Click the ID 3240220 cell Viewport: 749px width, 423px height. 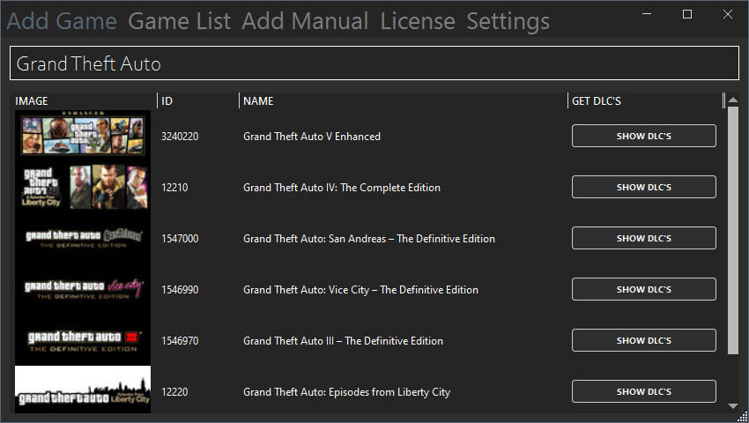point(180,137)
